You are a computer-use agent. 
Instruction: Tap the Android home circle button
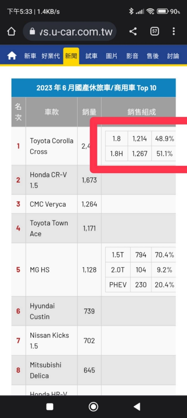click(93, 406)
